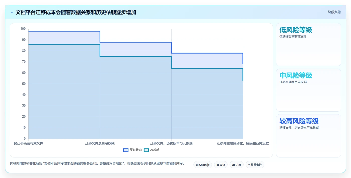Click the x-axis label 迁移文件及目录权限
The width and height of the screenshot is (351, 178).
[100, 143]
